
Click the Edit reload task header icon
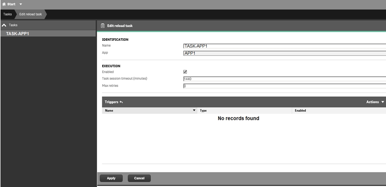point(102,26)
